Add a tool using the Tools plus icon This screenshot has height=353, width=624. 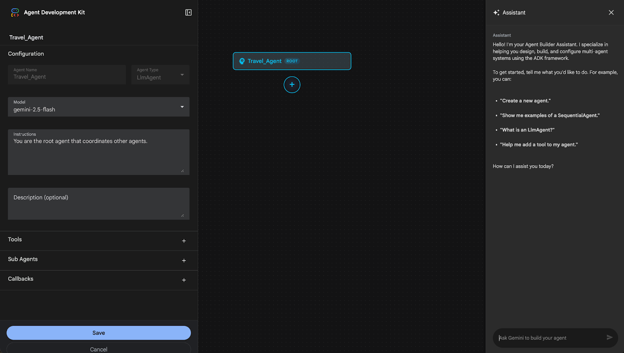click(x=184, y=241)
